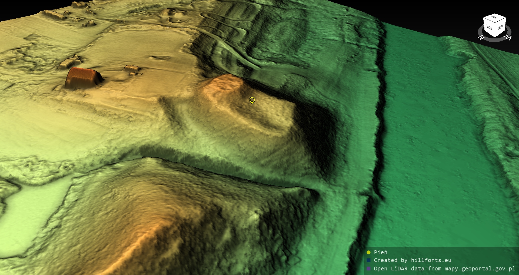Image resolution: width=519 pixels, height=275 pixels.
Task: Select the LEFT face of the navigation cube
Action: (x=500, y=27)
